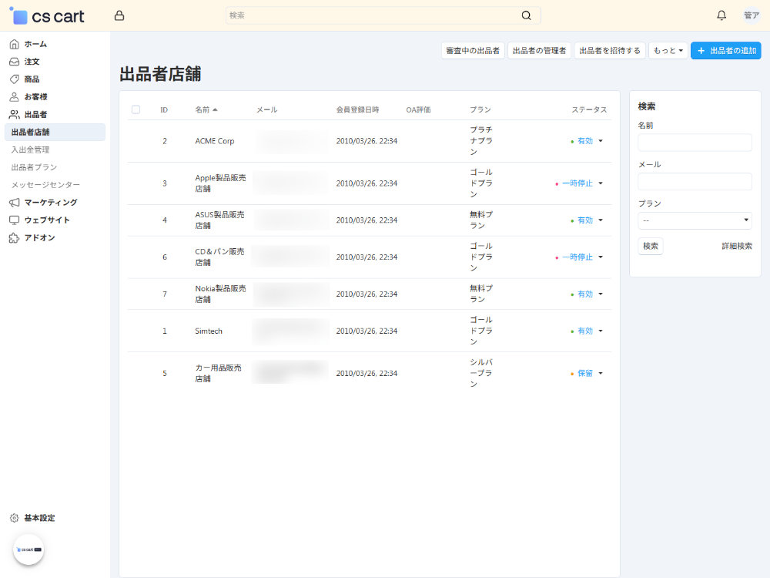Open the Home house icon in sidebar
This screenshot has width=770, height=578.
tap(14, 44)
